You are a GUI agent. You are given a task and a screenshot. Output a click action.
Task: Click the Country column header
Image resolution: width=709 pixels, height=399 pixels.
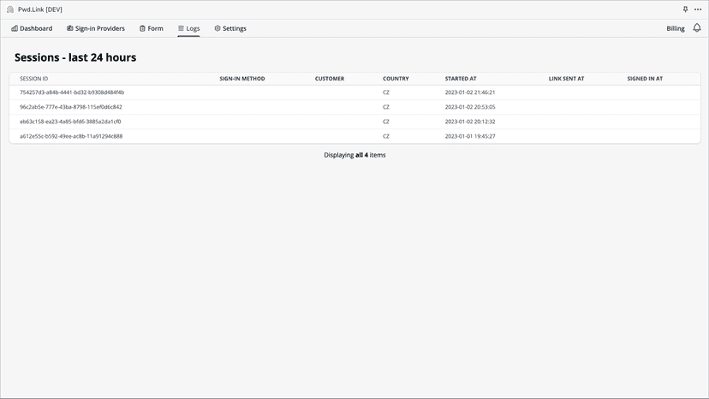tap(396, 79)
